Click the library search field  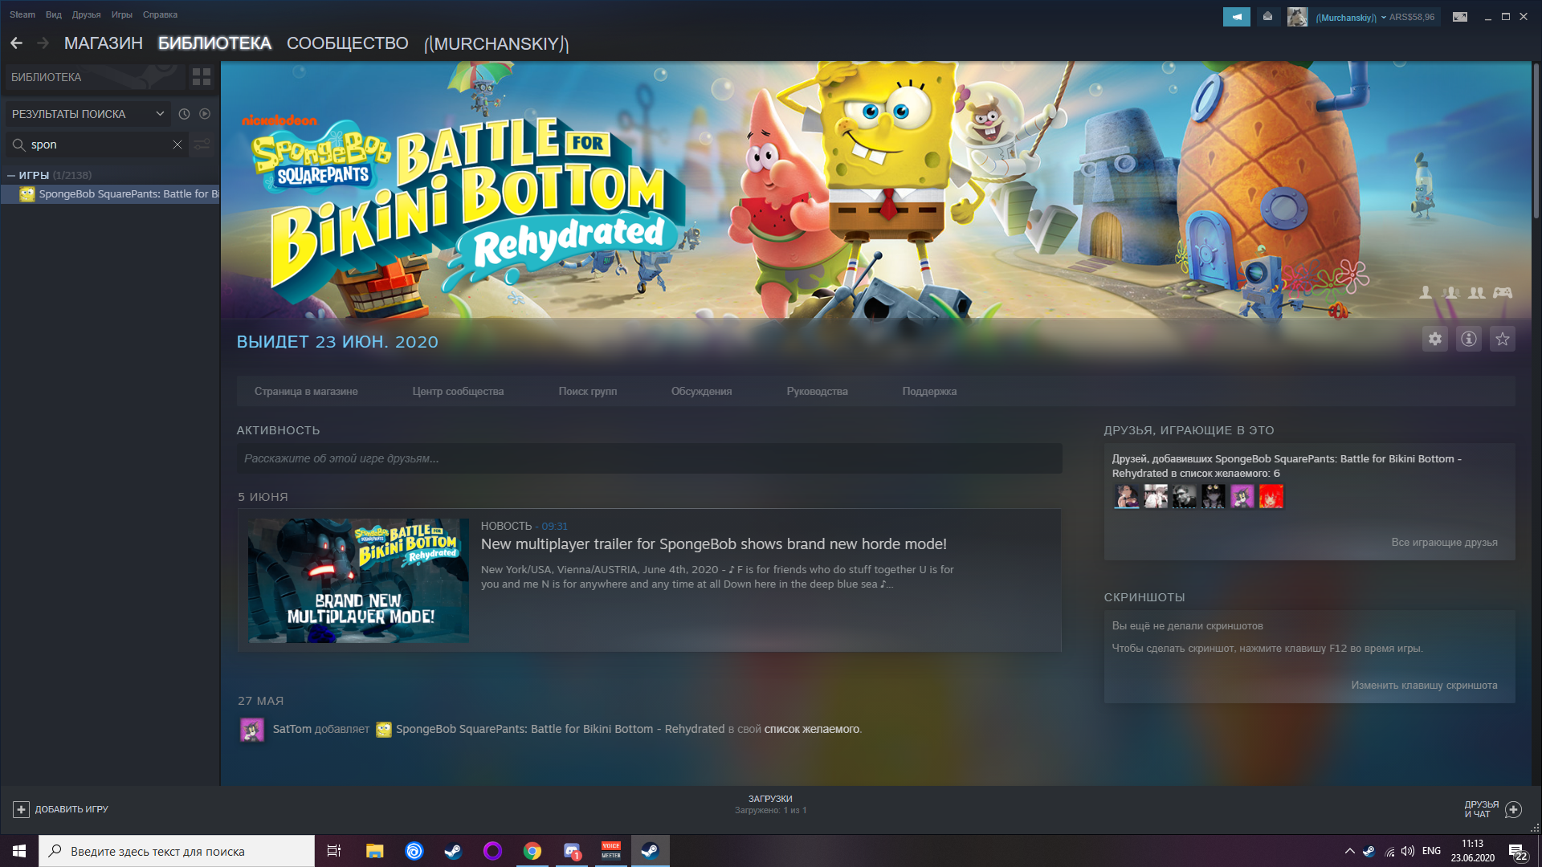(x=97, y=144)
